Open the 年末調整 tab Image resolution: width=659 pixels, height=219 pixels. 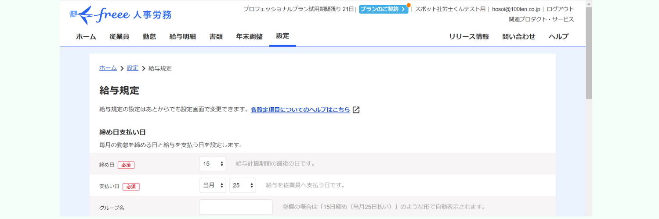249,37
